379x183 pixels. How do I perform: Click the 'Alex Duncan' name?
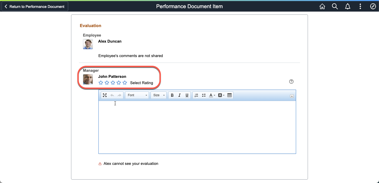click(110, 41)
